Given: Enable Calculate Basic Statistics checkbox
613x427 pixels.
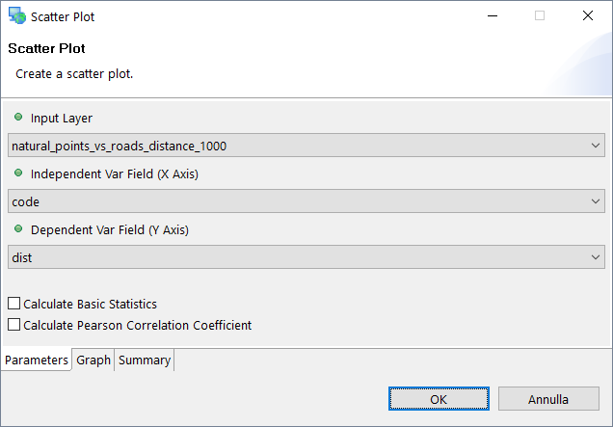Looking at the screenshot, I should 14,304.
